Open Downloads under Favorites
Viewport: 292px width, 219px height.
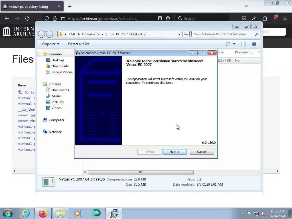[x=60, y=66]
